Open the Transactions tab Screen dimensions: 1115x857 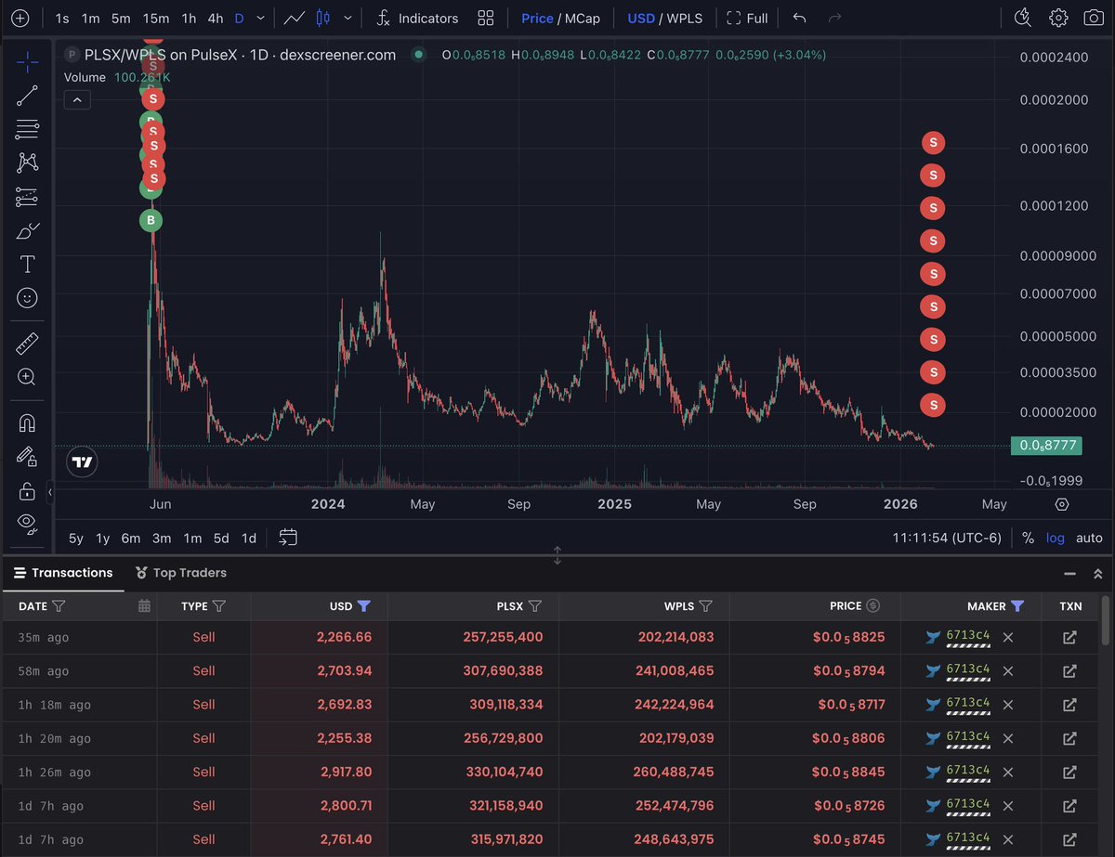(62, 573)
